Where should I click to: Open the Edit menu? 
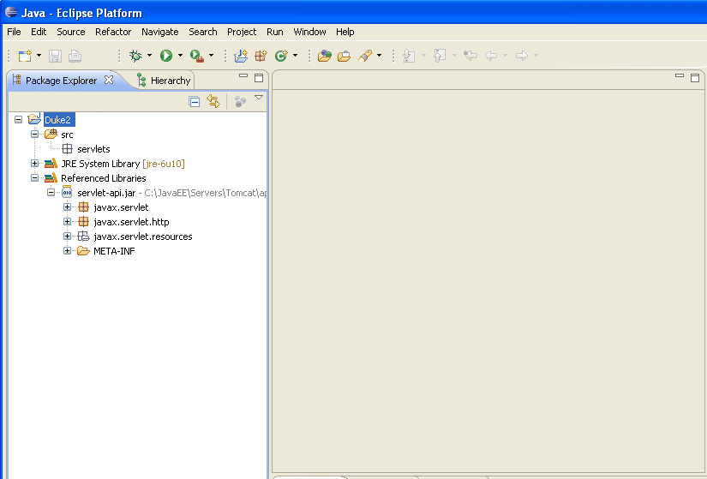[39, 32]
